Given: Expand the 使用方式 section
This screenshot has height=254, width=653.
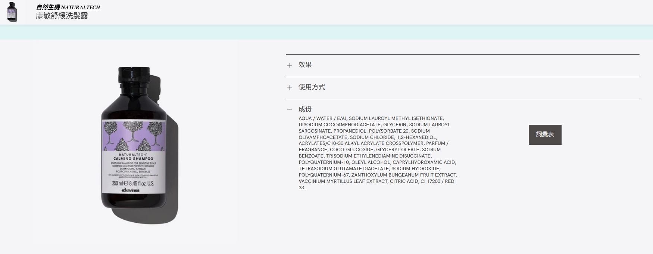Looking at the screenshot, I should [x=312, y=87].
